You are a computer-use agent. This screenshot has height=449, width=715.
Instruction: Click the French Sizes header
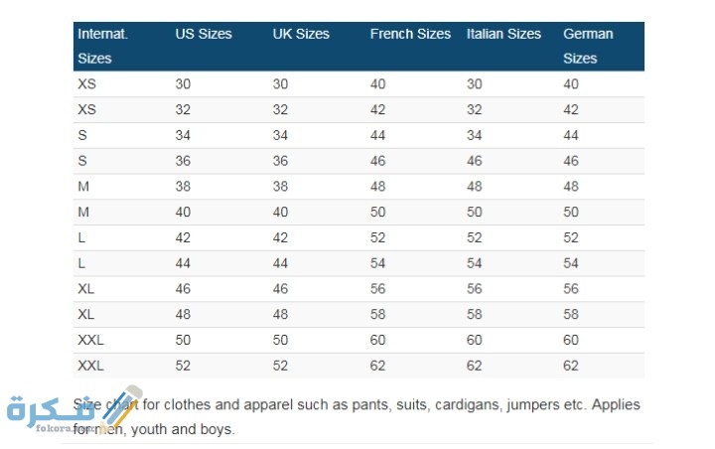(x=410, y=34)
